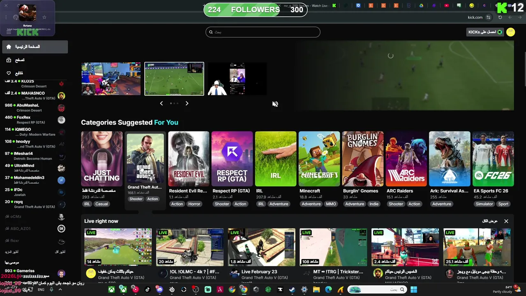
Task: Click the Indie tag under Burglin' Gnomes
Action: pos(374,204)
